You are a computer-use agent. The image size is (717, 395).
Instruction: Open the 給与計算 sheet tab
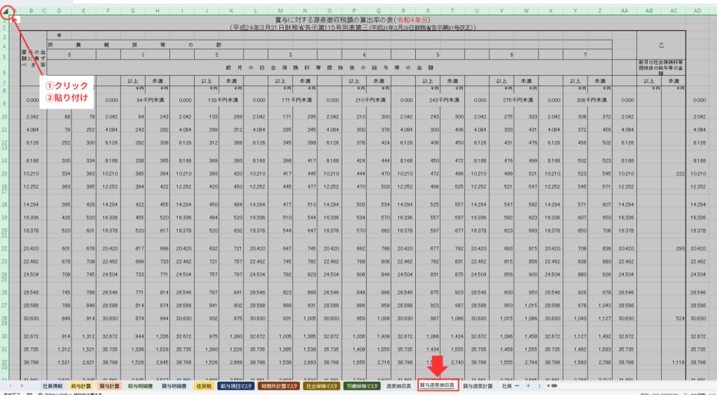[81, 385]
